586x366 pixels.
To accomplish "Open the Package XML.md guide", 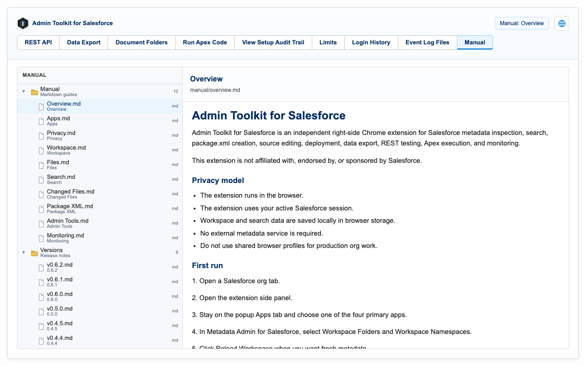I will pos(100,209).
